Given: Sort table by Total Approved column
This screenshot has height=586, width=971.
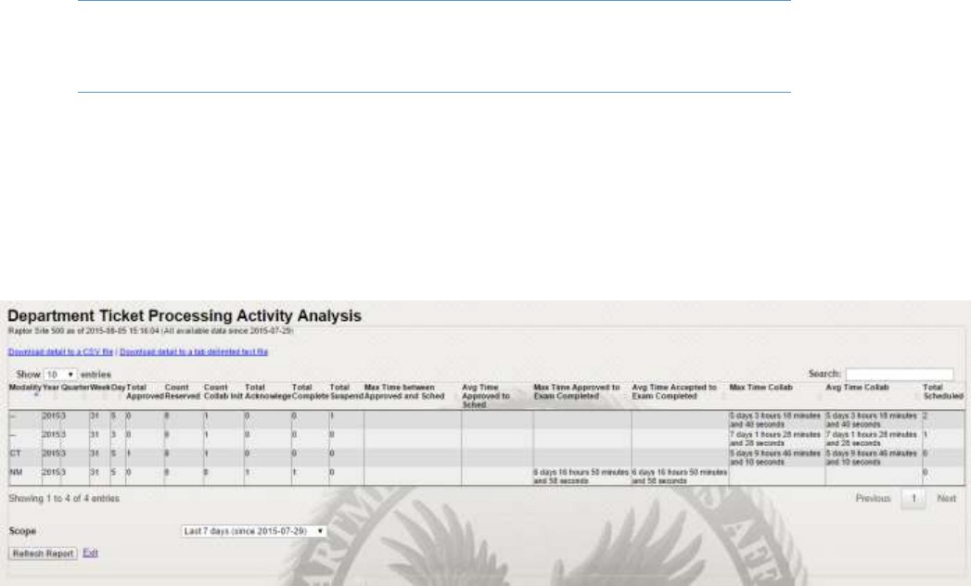Looking at the screenshot, I should tap(145, 392).
